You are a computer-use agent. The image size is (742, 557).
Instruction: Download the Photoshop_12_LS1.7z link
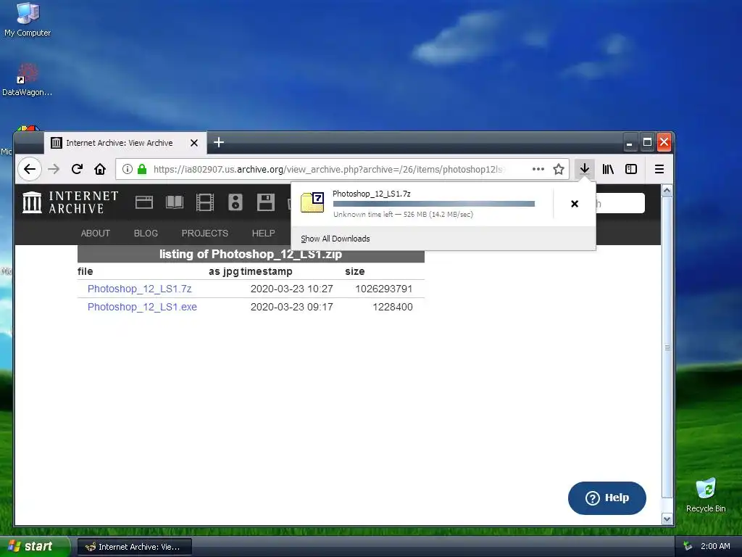click(140, 289)
